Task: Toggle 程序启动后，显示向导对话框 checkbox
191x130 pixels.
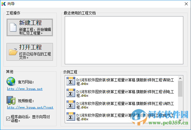Action: pyautogui.click(x=8, y=119)
